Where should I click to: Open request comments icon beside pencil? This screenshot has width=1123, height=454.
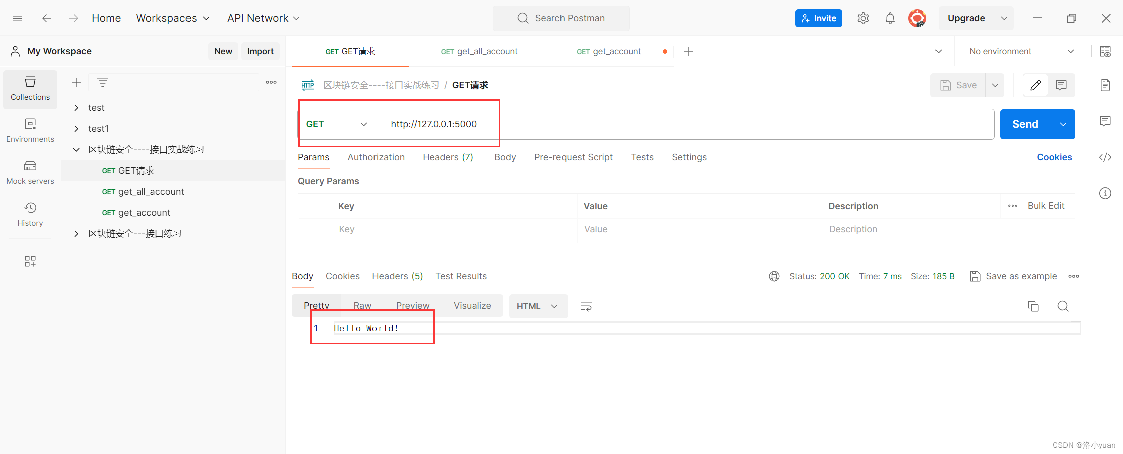1061,85
